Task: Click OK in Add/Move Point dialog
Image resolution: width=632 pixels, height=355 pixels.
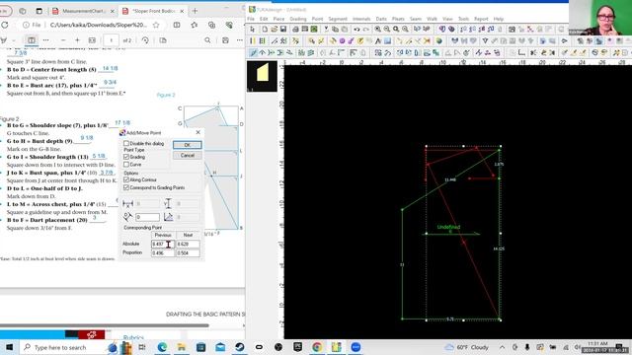Action: pyautogui.click(x=187, y=145)
